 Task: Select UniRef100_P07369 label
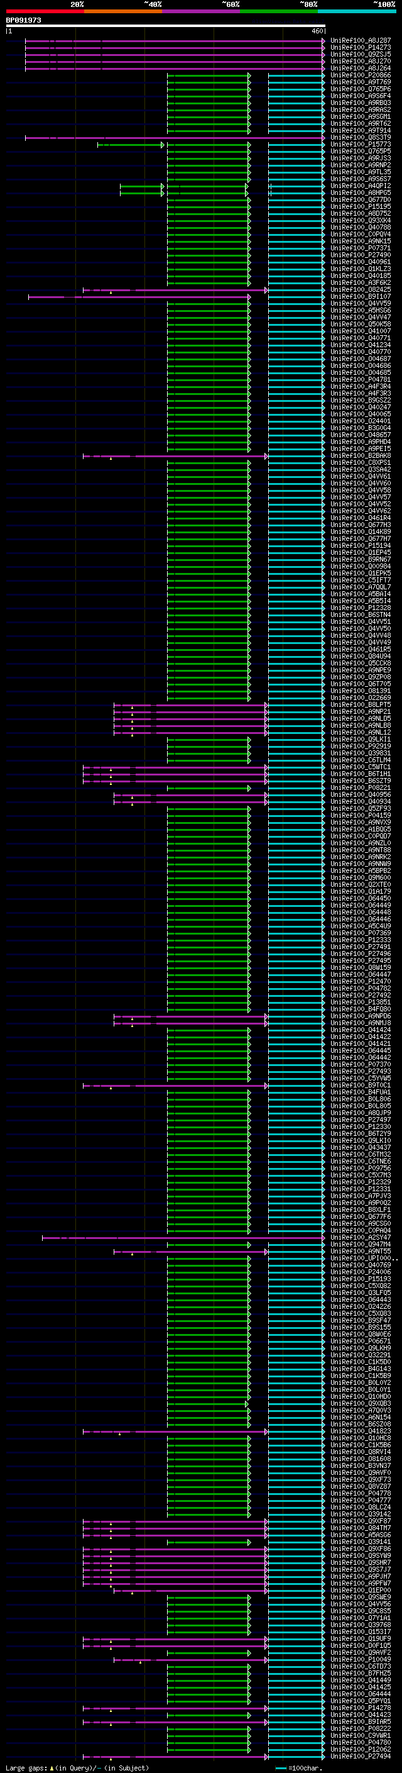click(x=361, y=933)
